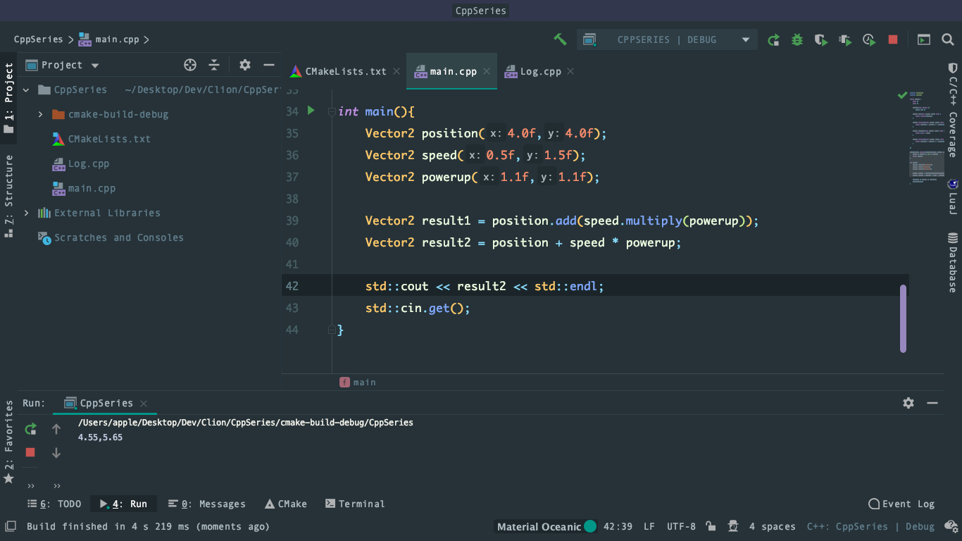Open the CMake tool window
Image resolution: width=962 pixels, height=541 pixels.
(x=286, y=504)
